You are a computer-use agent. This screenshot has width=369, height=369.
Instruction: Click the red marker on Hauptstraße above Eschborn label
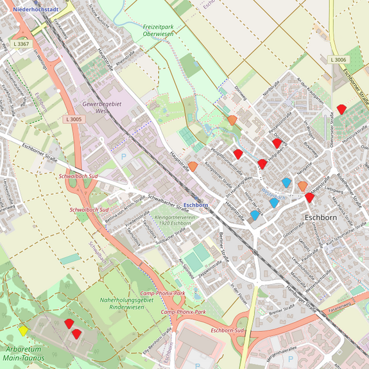point(310,198)
